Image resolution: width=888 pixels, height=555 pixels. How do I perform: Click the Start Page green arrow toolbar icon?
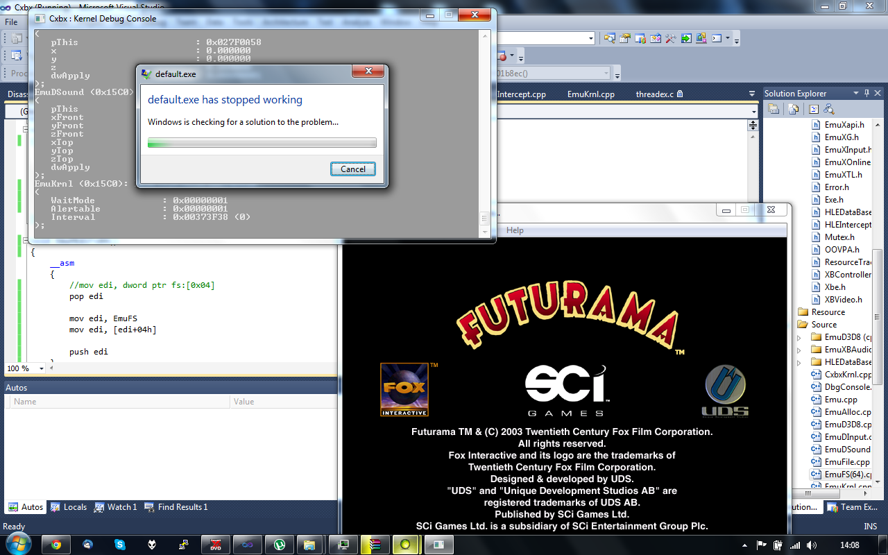click(686, 38)
